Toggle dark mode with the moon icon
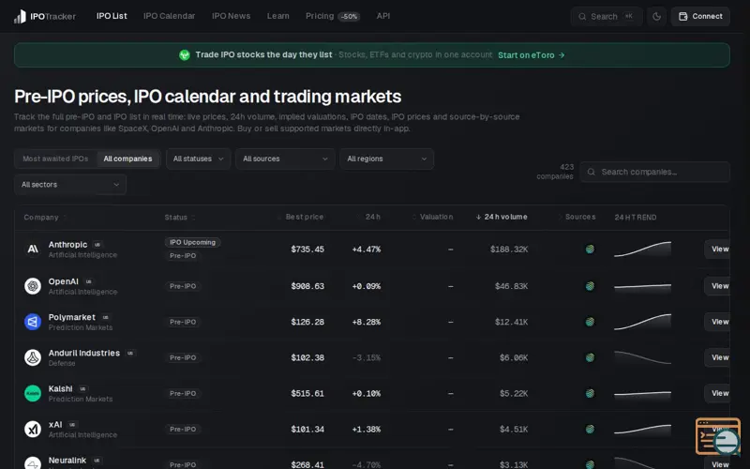Screen dimensions: 750x469 (x=657, y=16)
